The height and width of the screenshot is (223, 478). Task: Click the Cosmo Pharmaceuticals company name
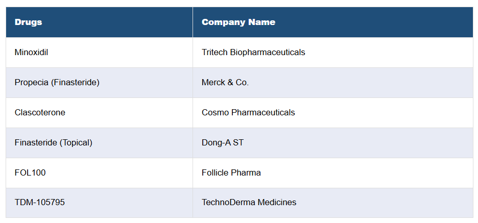[x=248, y=112]
